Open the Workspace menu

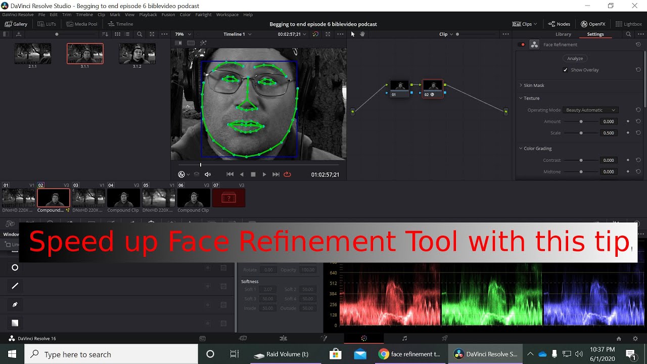pyautogui.click(x=227, y=15)
